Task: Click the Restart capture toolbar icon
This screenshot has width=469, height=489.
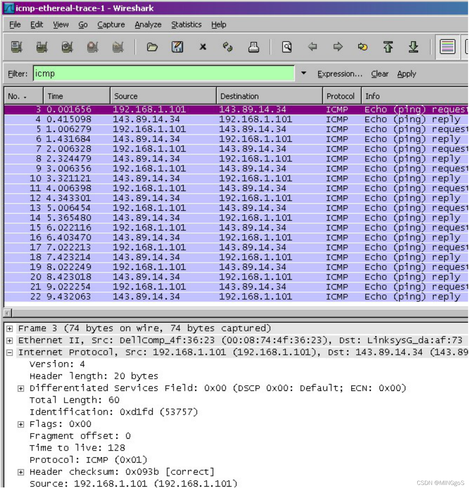Action: 118,47
